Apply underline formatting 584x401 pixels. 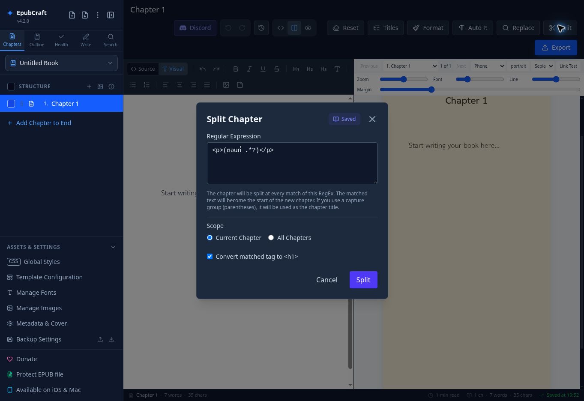[x=263, y=69]
